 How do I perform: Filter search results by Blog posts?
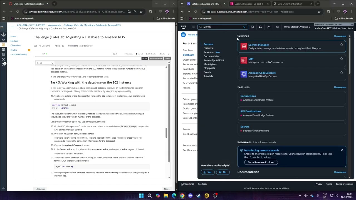coord(209,68)
